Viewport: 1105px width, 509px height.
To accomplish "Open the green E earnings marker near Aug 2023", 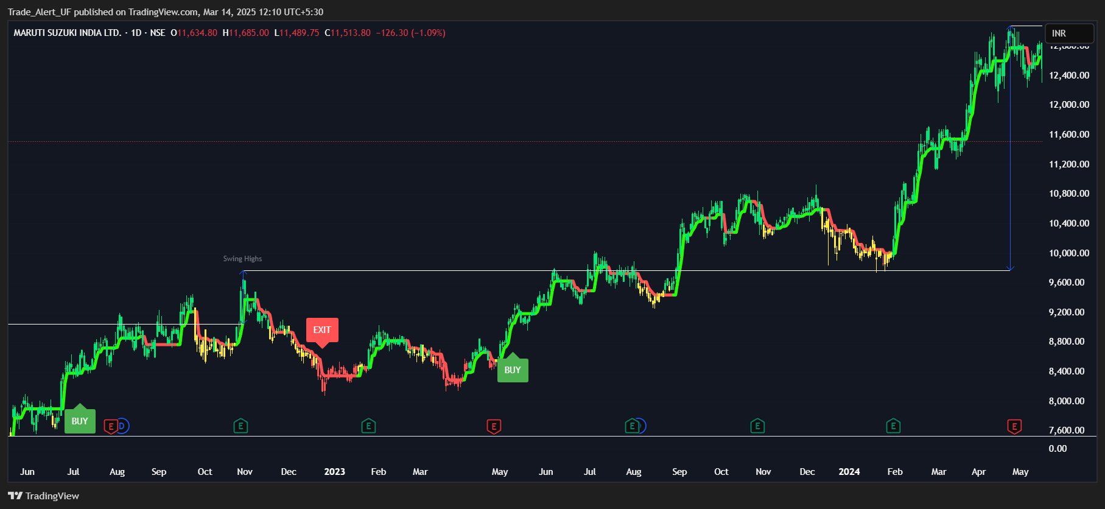I will [632, 426].
